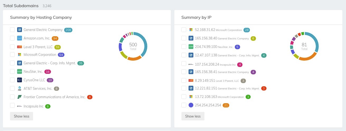Click the Total Subdomains count 3,246

[48, 6]
